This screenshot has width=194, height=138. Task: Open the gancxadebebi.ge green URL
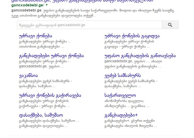coord(28,5)
